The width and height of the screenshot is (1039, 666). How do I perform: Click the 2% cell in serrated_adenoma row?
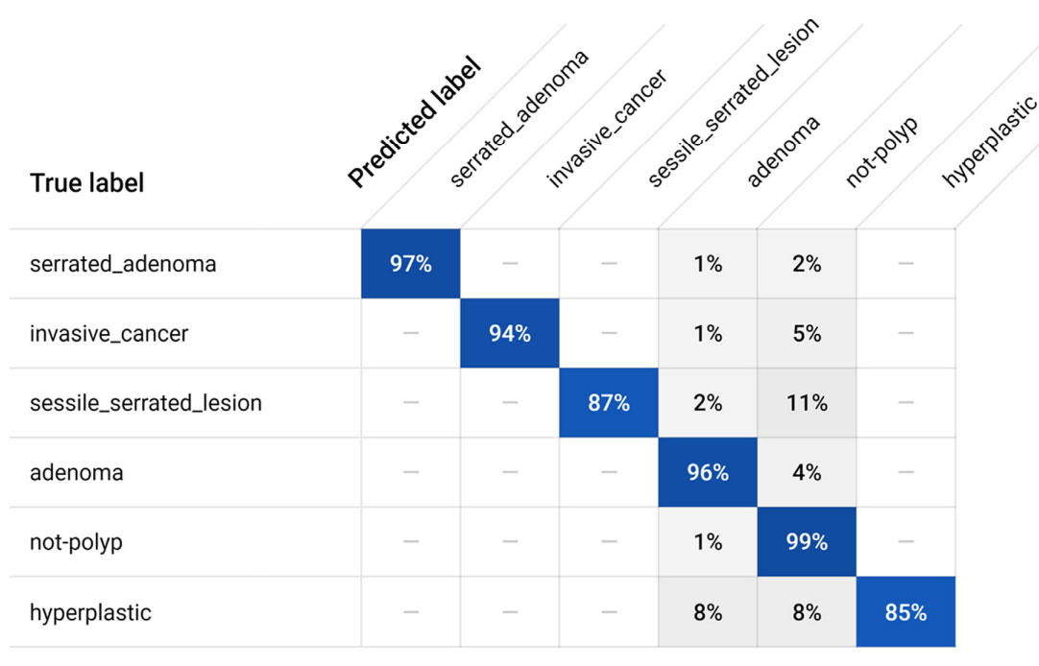pyautogui.click(x=807, y=264)
